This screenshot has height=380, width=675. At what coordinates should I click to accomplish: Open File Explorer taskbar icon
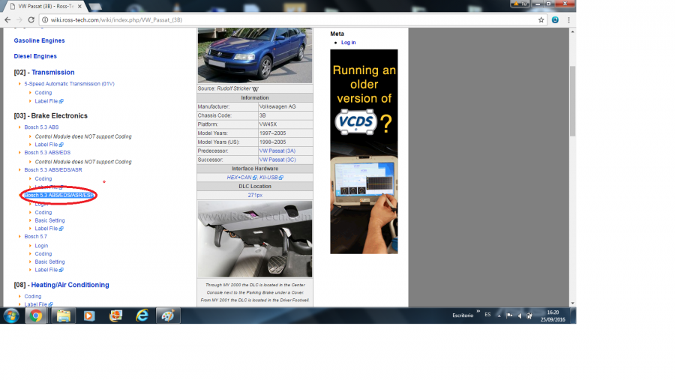(x=63, y=316)
